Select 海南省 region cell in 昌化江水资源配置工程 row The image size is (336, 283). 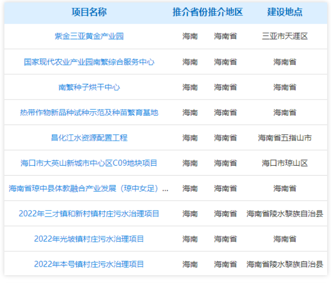pyautogui.click(x=225, y=138)
